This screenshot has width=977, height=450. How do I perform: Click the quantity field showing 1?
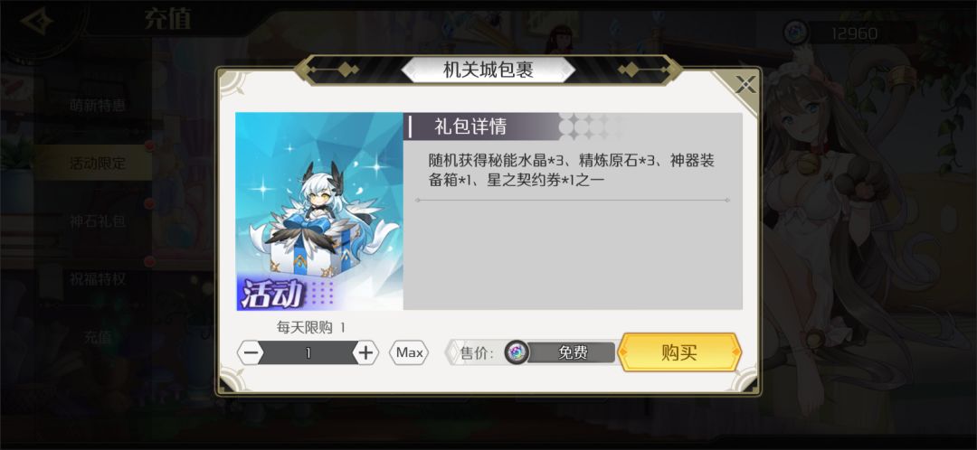pos(308,353)
